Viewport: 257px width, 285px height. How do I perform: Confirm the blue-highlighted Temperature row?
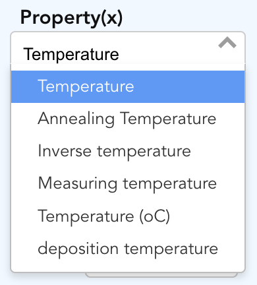[x=128, y=86]
